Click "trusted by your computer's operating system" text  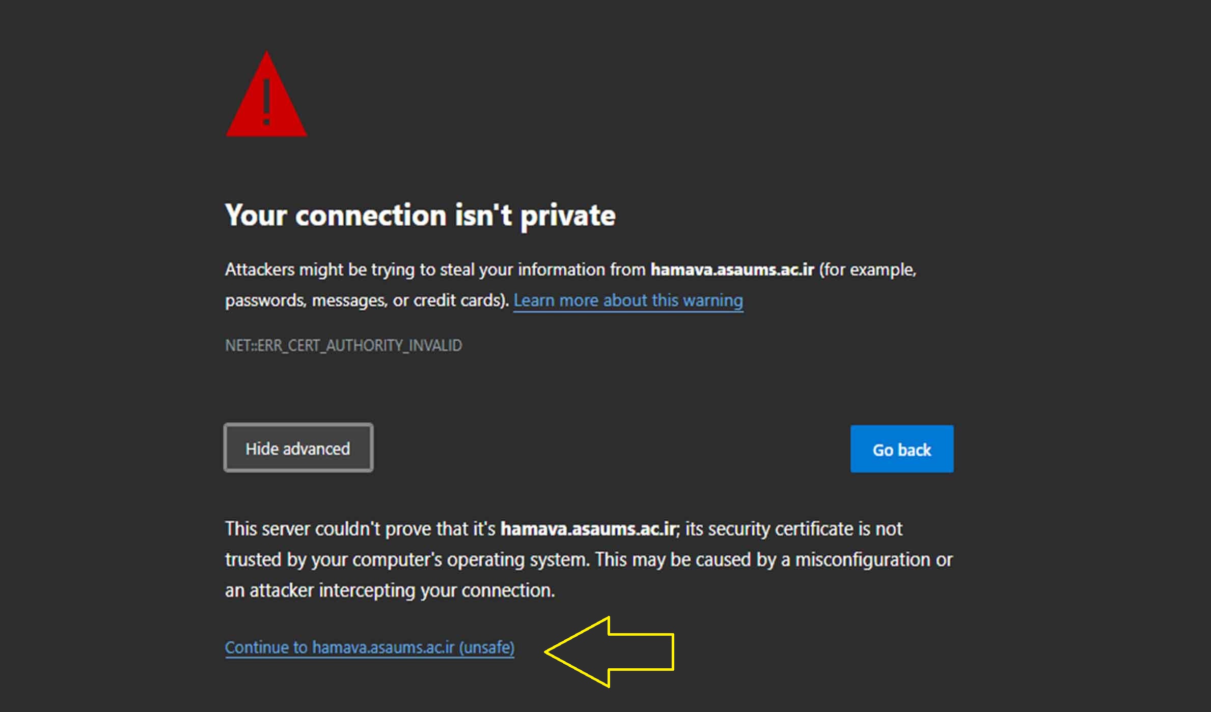click(406, 560)
